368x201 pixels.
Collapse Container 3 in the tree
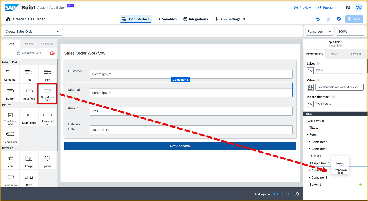click(310, 149)
